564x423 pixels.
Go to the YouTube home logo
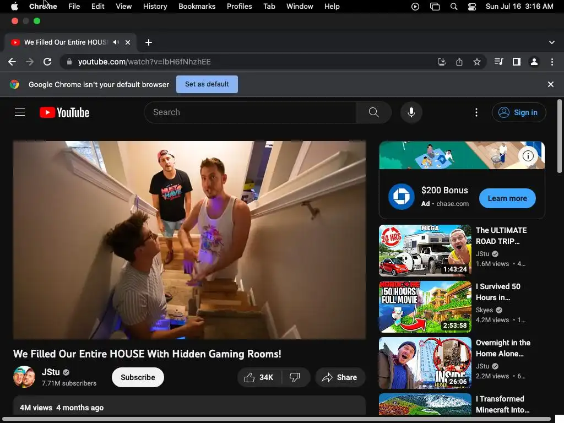tap(64, 112)
